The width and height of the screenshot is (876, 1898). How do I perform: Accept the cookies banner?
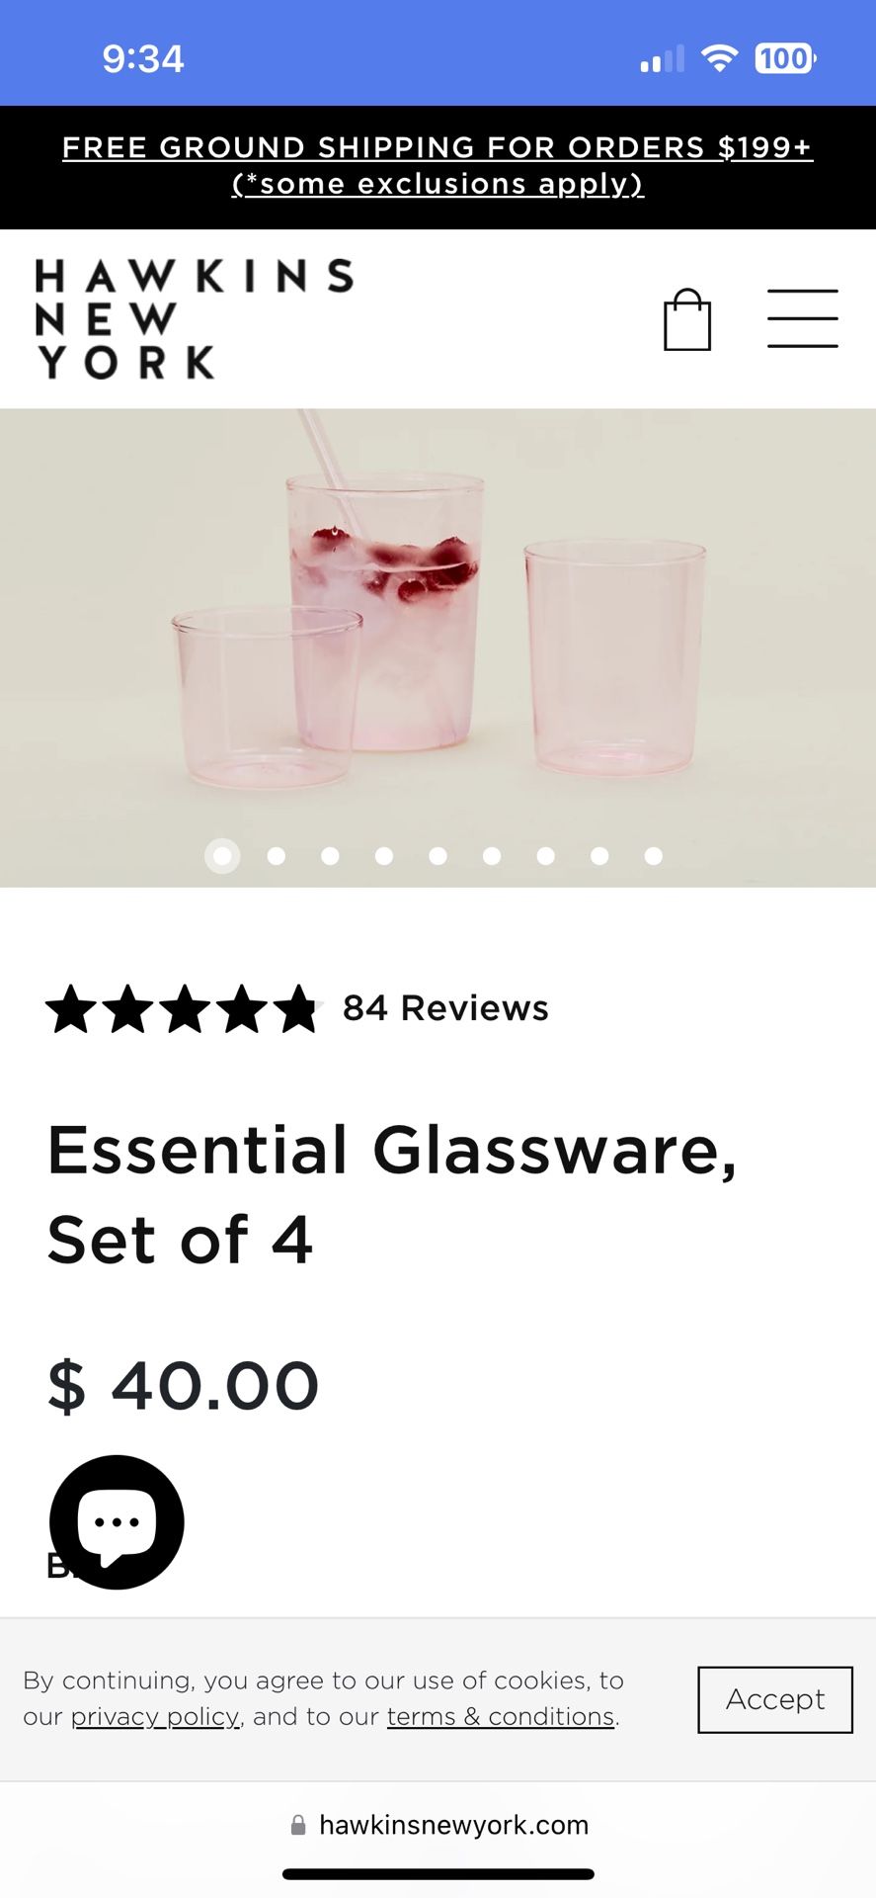point(774,1699)
